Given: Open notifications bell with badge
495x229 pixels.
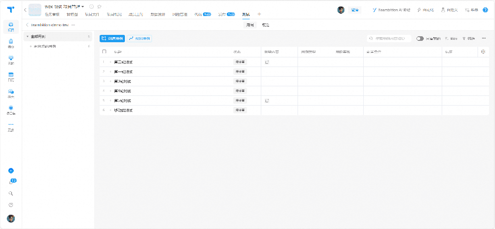Looking at the screenshot, I should (x=11, y=182).
